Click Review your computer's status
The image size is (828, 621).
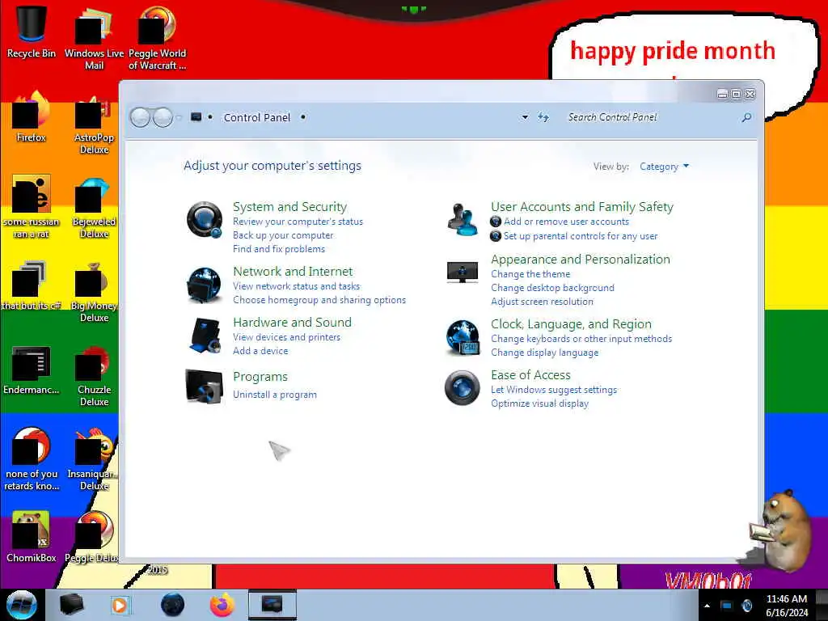coord(298,222)
